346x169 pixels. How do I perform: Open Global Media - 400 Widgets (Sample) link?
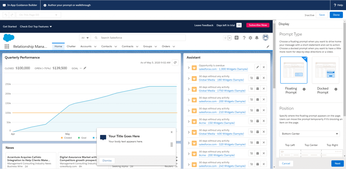click(x=221, y=134)
